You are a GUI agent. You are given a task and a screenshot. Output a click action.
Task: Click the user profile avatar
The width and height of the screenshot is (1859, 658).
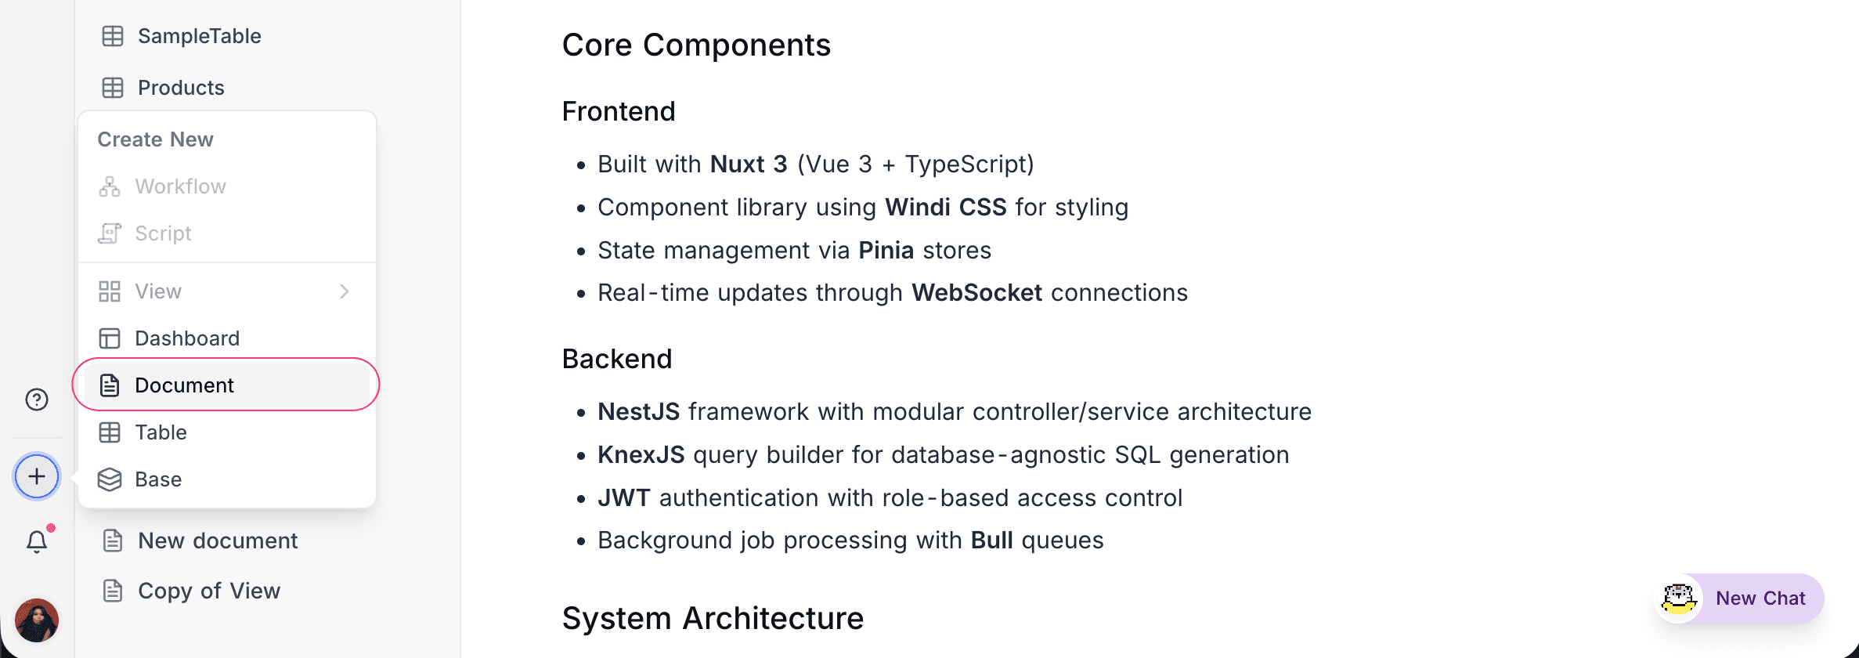(36, 620)
